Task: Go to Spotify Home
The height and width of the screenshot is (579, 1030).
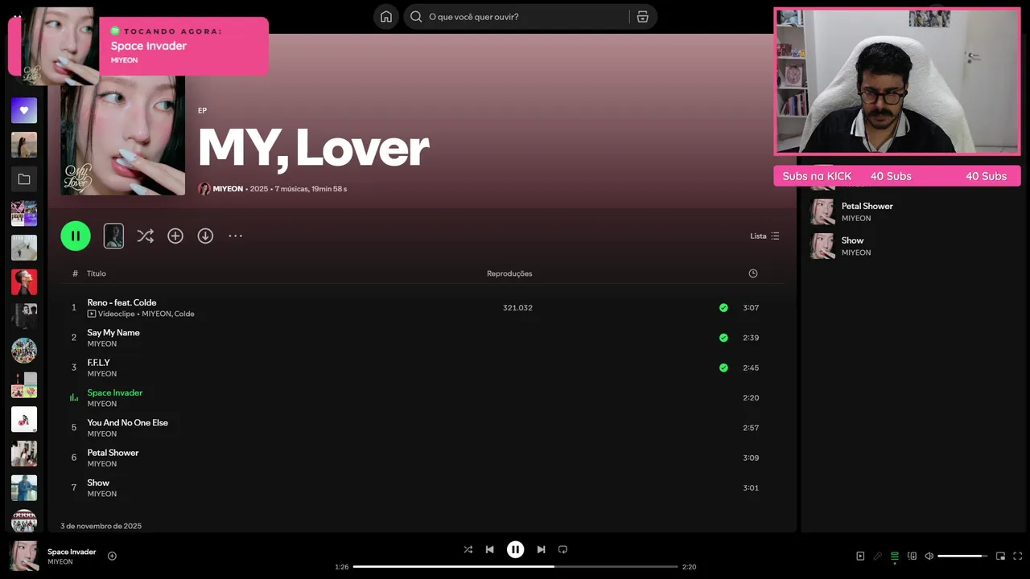Action: [x=386, y=17]
